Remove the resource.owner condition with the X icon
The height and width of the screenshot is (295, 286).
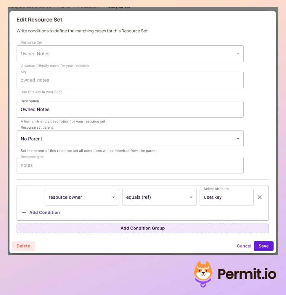[260, 197]
